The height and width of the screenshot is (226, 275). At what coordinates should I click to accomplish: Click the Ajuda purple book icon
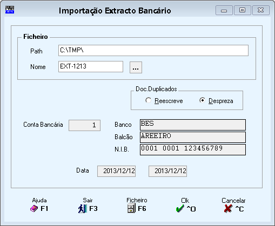coord(34,209)
